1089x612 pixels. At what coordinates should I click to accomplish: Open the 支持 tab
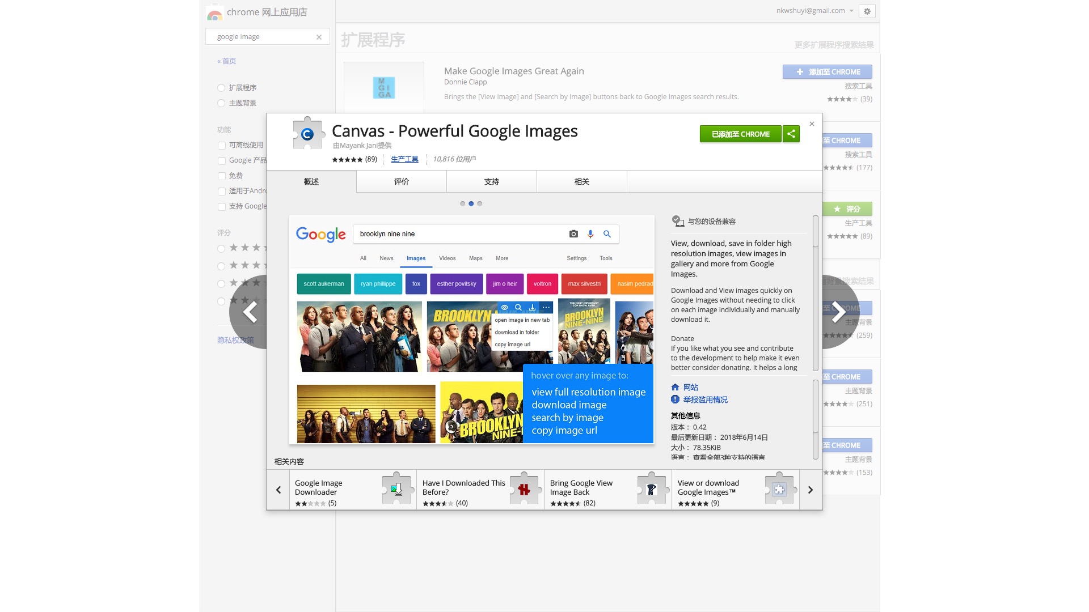[x=491, y=181]
